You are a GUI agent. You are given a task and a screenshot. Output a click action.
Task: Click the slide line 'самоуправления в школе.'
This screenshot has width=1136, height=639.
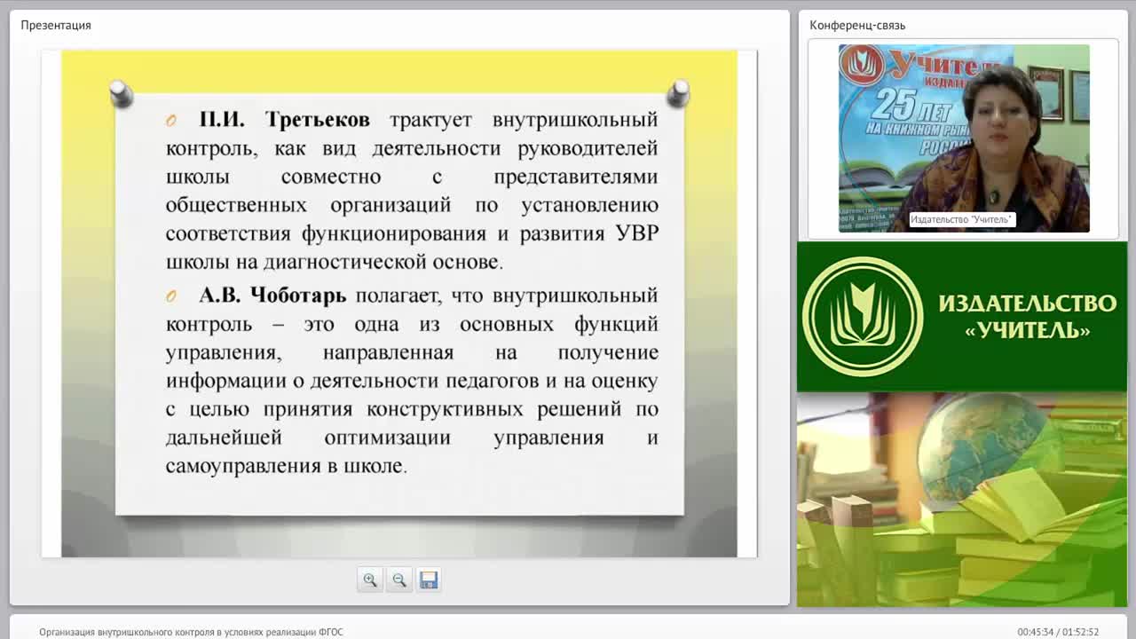point(287,466)
